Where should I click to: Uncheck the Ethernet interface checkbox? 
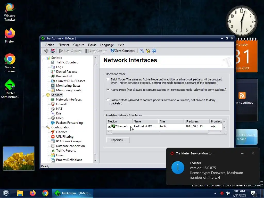click(x=109, y=126)
